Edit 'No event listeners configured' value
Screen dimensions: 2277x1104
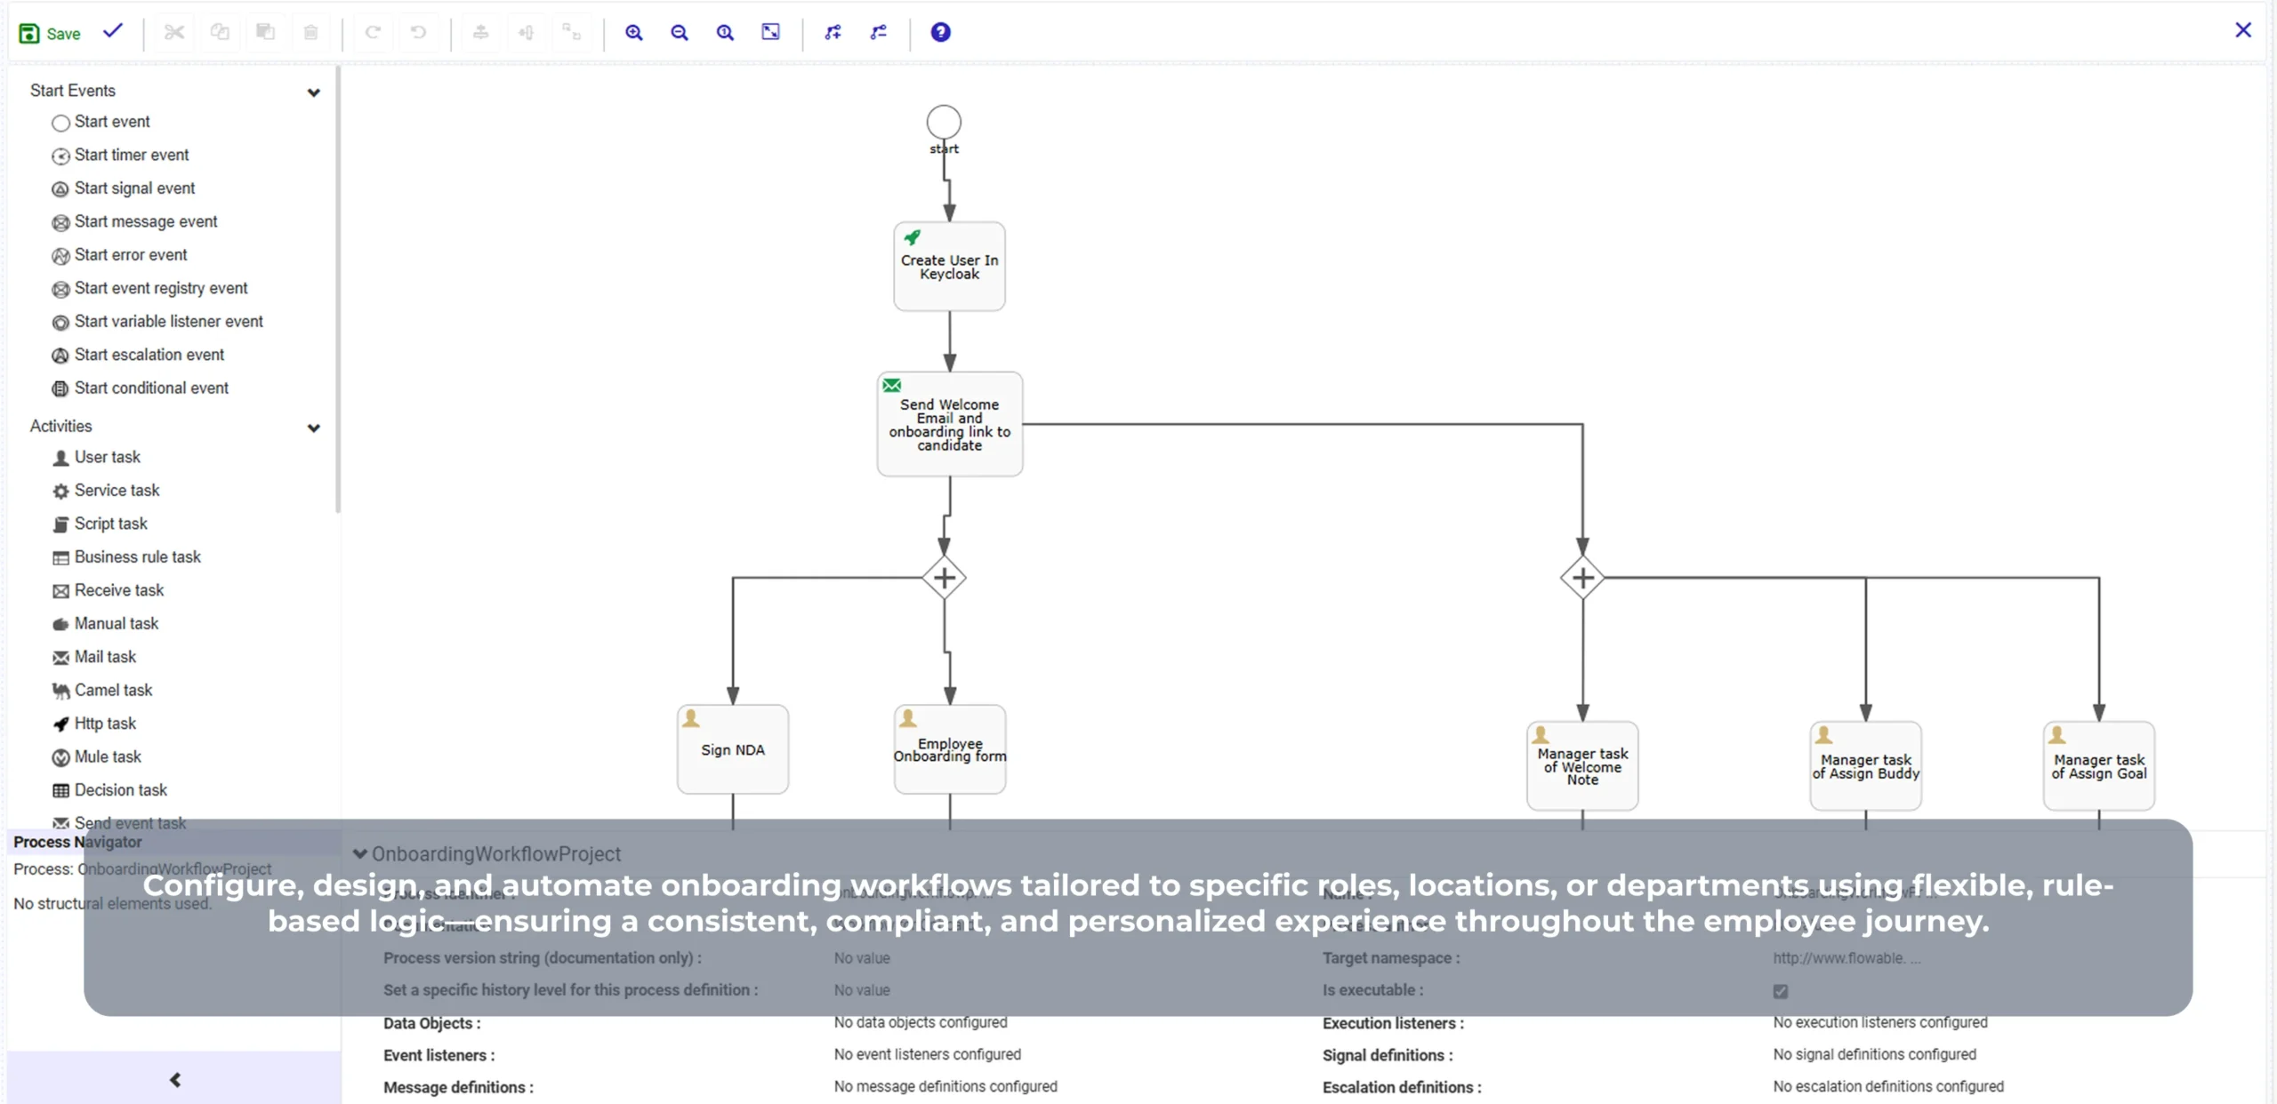927,1054
